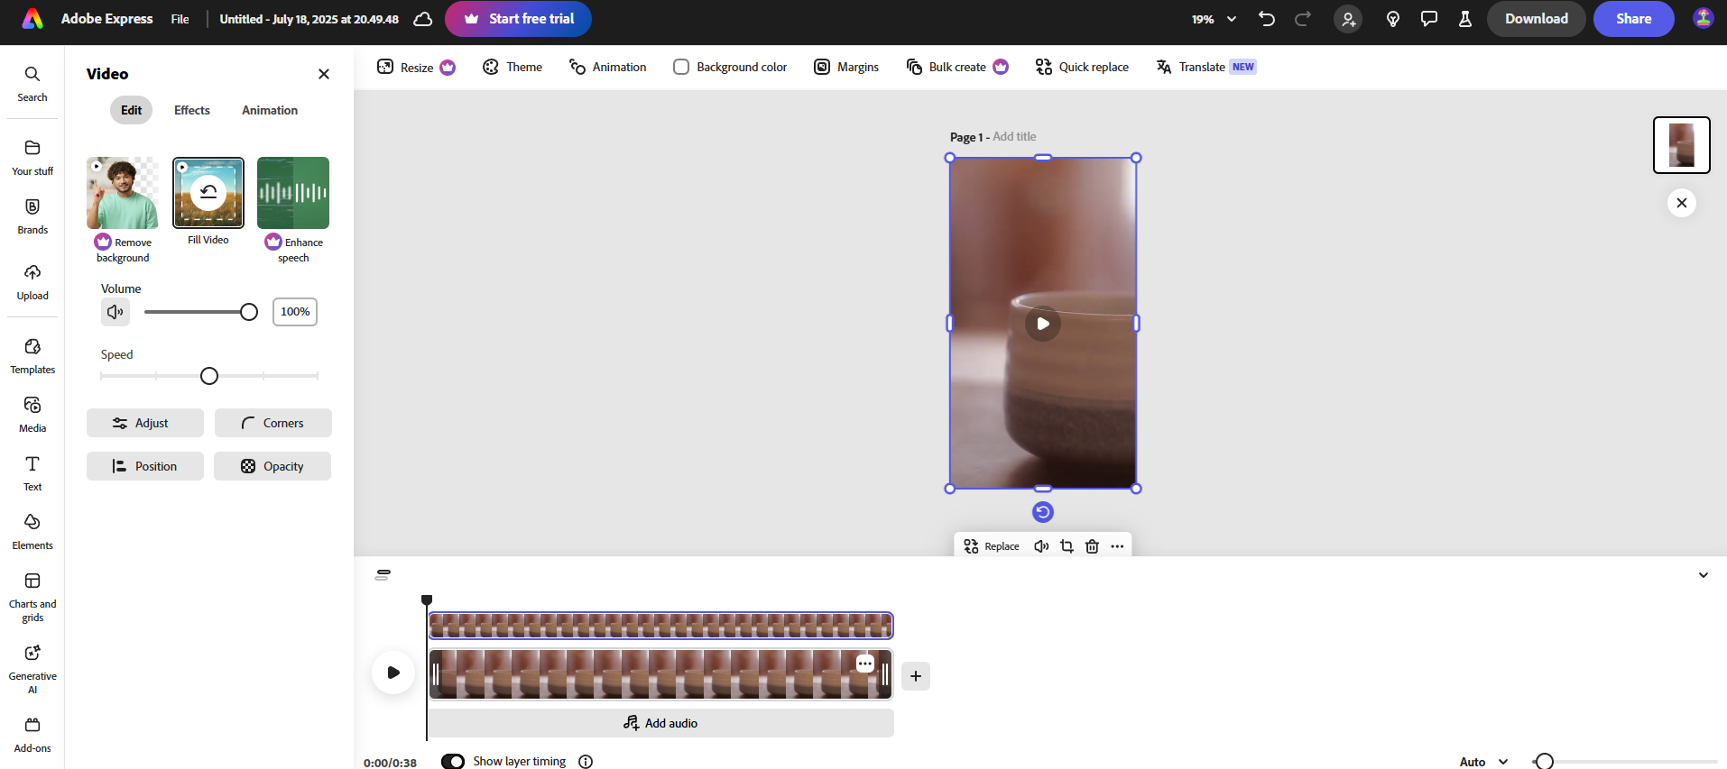Open the Translate option

1206,67
